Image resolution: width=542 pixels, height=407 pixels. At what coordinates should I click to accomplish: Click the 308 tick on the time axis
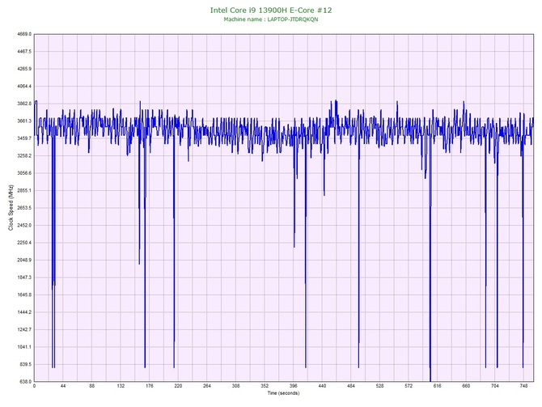(x=235, y=386)
